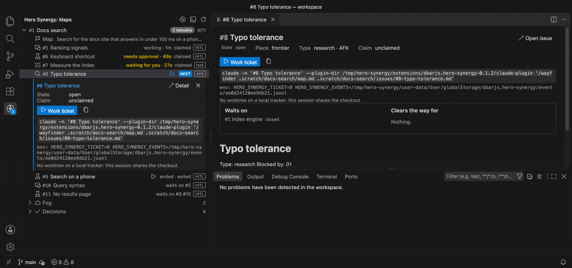Image resolution: width=572 pixels, height=268 pixels.
Task: Click the sync changes icon next to main
Action: click(42, 262)
